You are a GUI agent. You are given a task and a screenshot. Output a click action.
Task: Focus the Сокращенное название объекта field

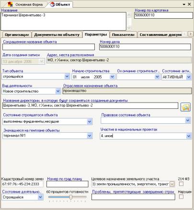pos(48,47)
